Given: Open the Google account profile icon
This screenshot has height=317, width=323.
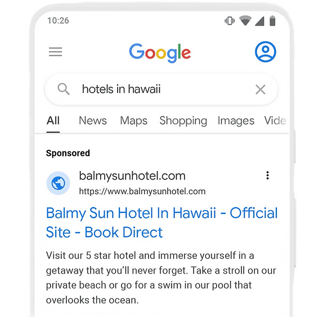Looking at the screenshot, I should coord(266,52).
